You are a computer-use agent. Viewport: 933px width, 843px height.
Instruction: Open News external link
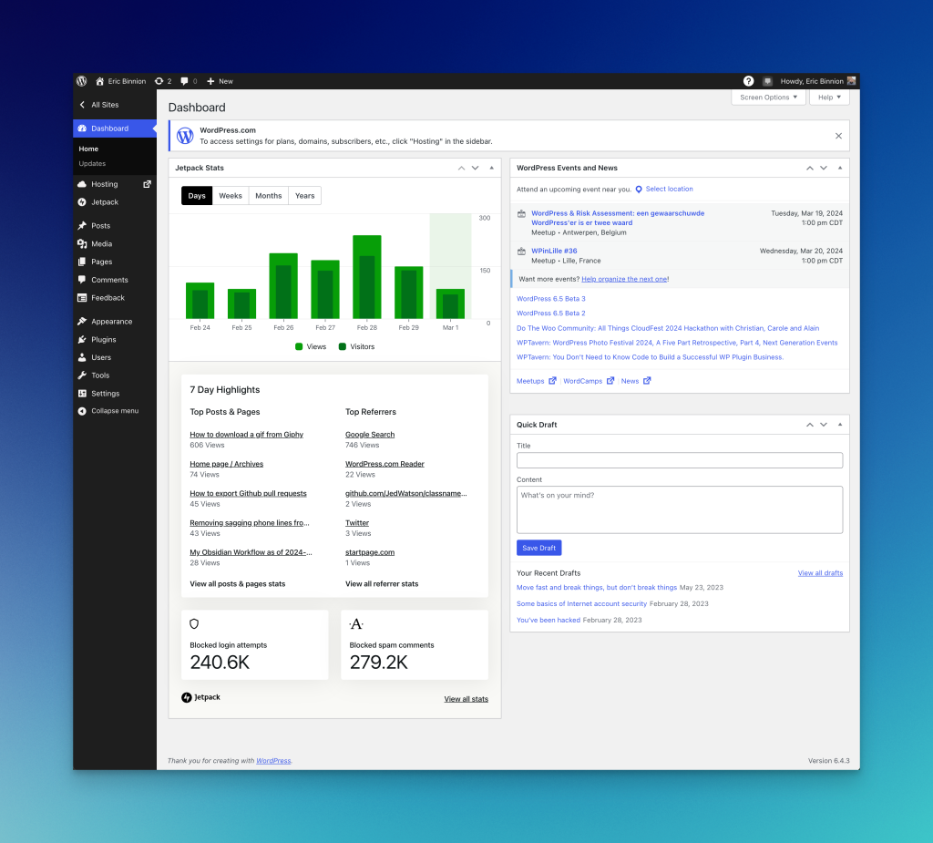click(x=636, y=381)
